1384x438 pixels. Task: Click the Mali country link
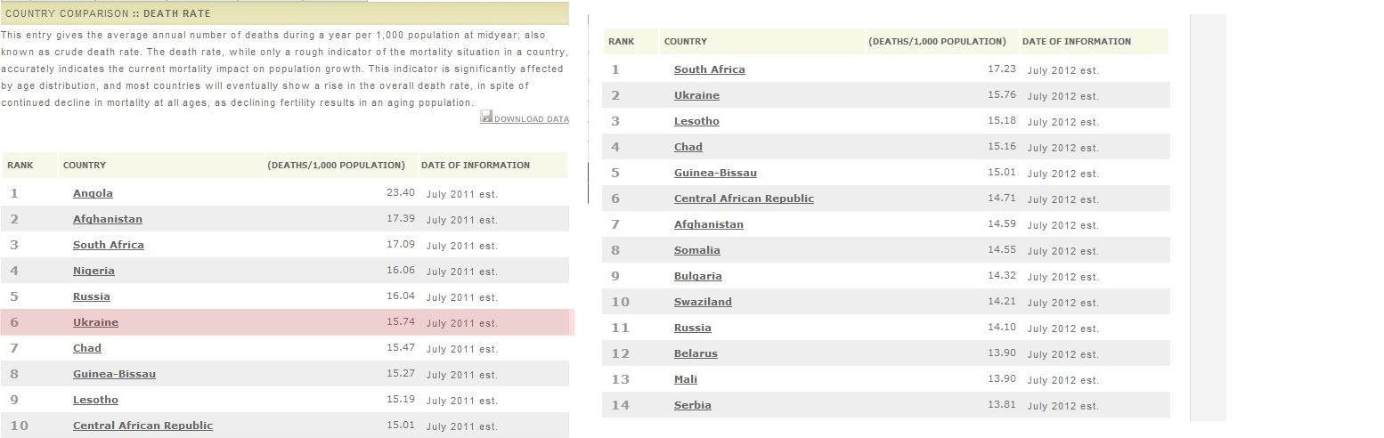(x=685, y=379)
